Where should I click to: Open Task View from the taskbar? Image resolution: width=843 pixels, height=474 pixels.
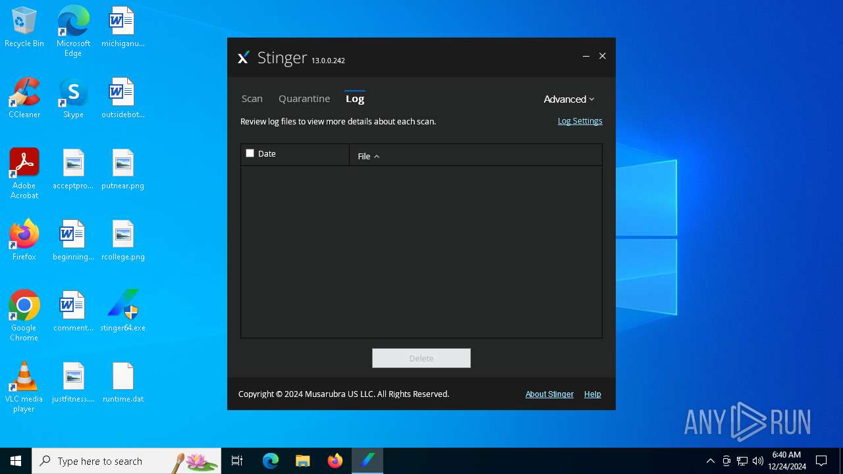pos(237,461)
